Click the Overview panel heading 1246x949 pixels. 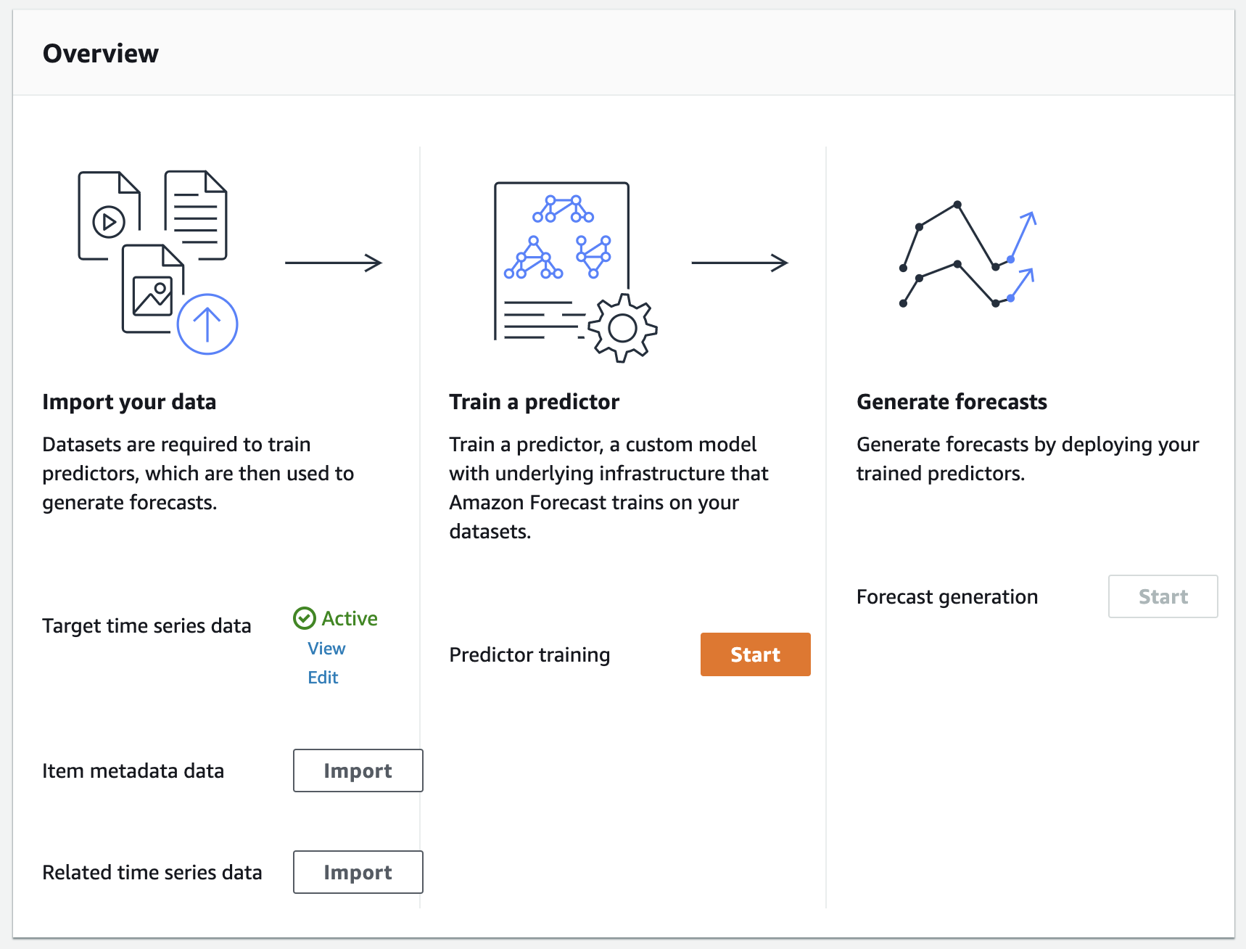[101, 54]
